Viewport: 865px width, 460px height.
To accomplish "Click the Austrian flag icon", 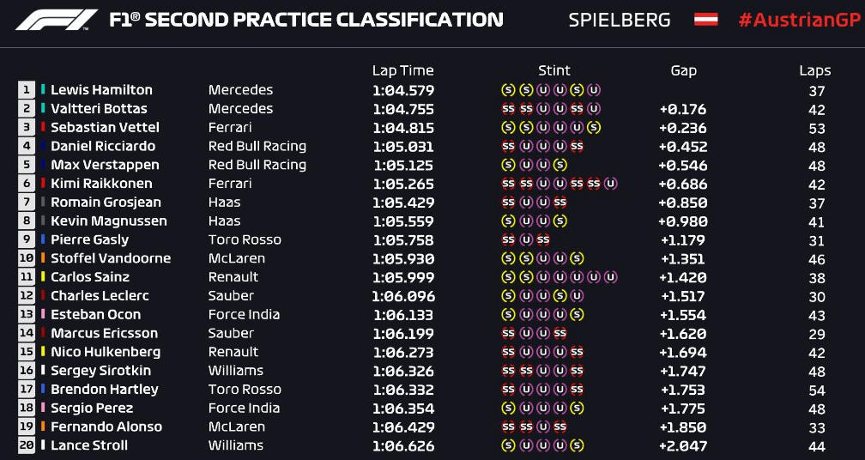I will (705, 20).
